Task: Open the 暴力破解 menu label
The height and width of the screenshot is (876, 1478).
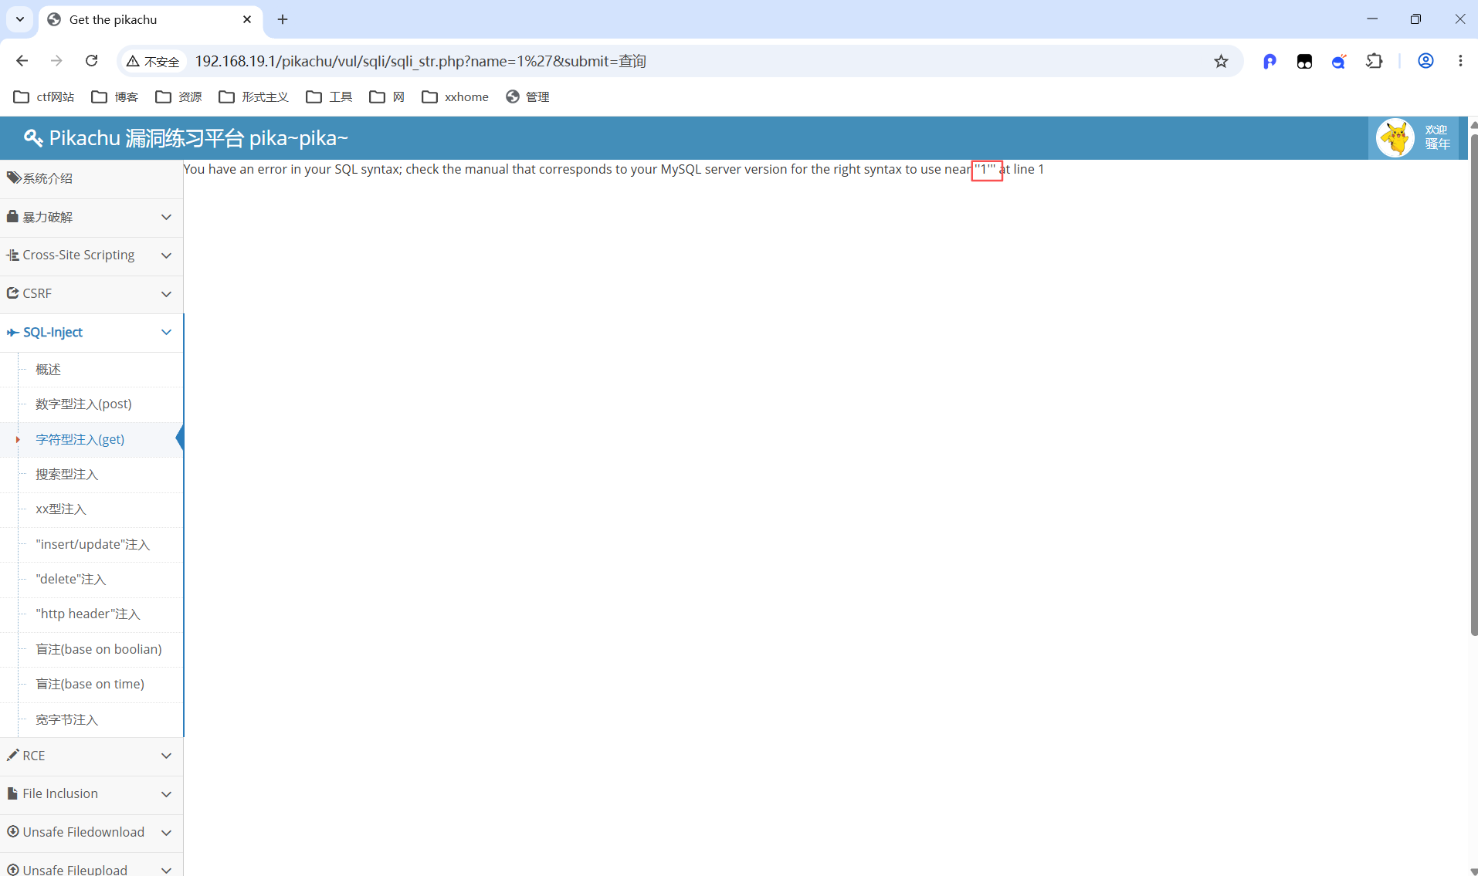Action: 47,217
